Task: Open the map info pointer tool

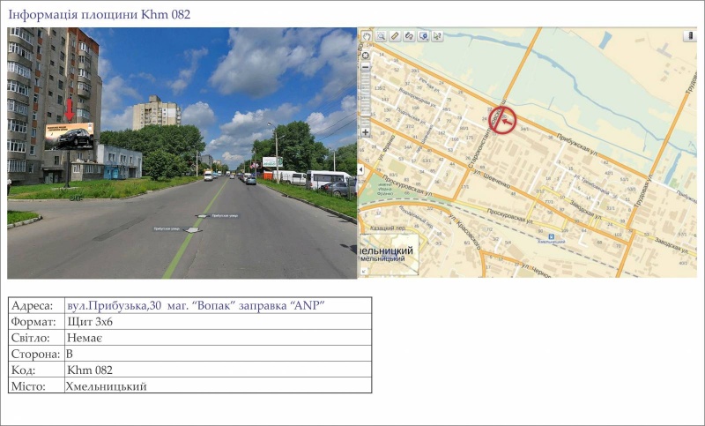Action: coord(437,36)
